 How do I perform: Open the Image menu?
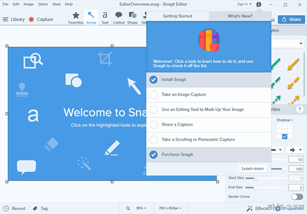click(28, 4)
